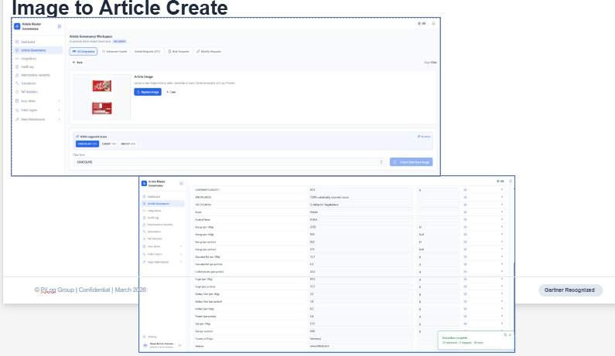Edit the Website value field
615x356 pixels.
[x=360, y=346]
